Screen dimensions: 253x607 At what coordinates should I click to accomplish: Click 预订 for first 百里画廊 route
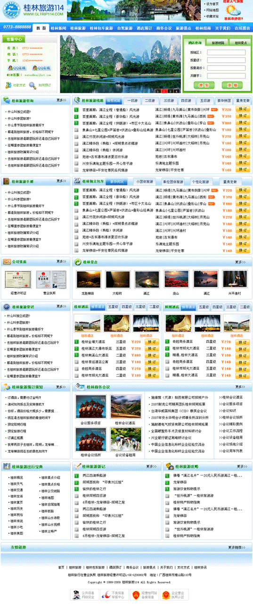(x=243, y=109)
